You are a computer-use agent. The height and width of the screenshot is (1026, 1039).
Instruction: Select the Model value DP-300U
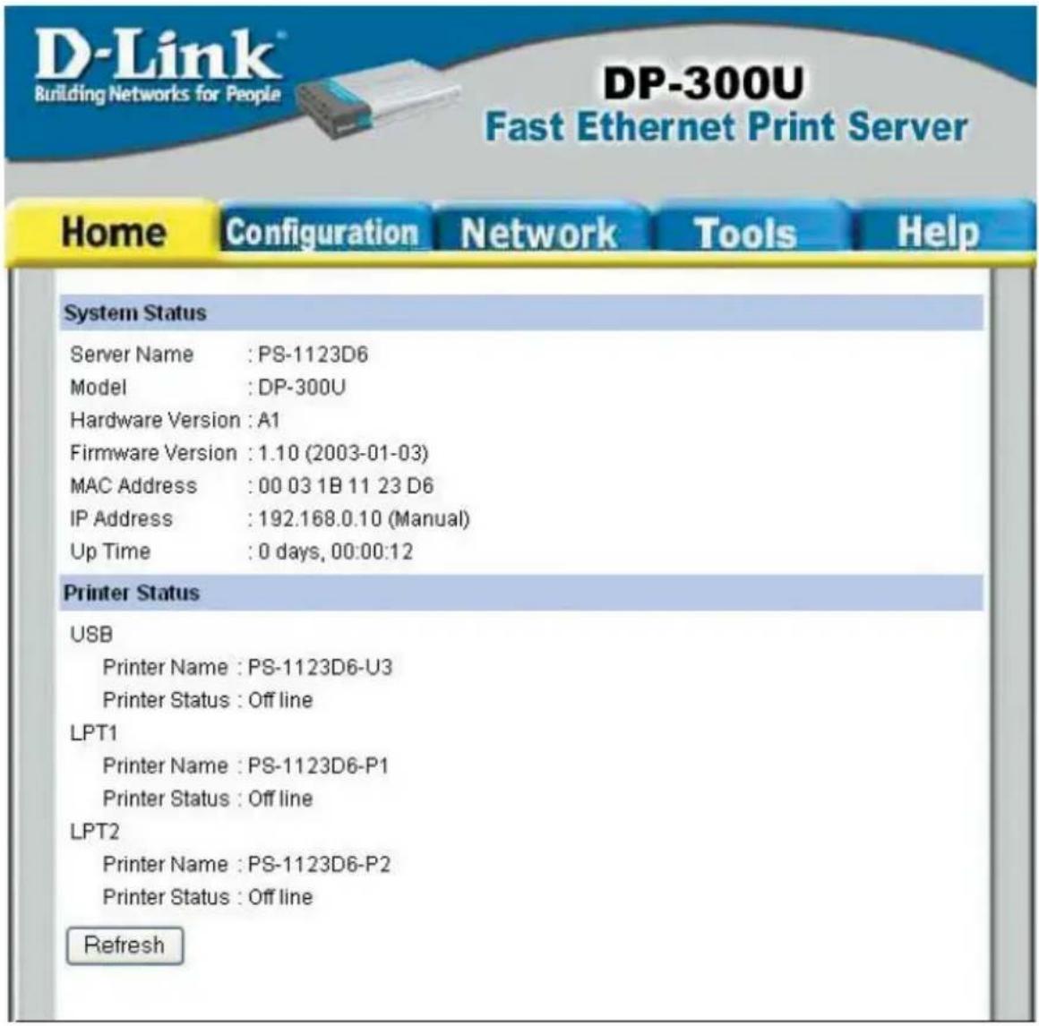302,387
